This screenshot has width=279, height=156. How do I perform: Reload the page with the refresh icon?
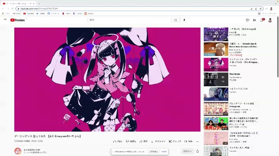pos(13,9)
